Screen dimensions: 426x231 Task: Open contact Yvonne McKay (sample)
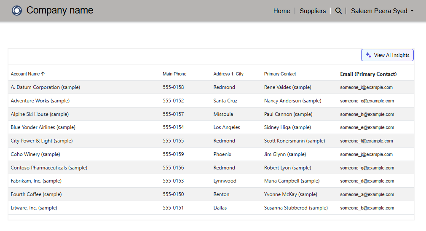pos(290,194)
